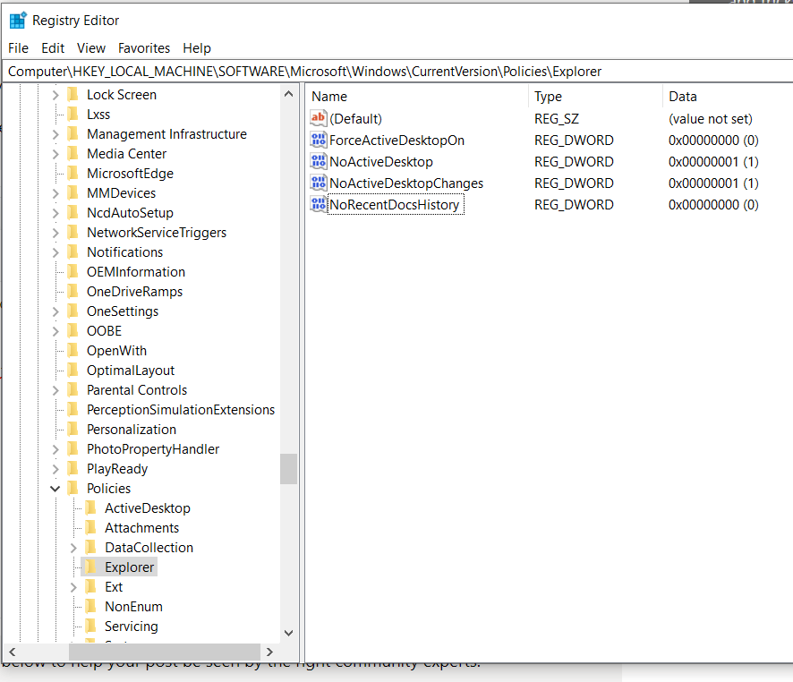Select the NoRecentDocsHistory DWORD icon

318,204
